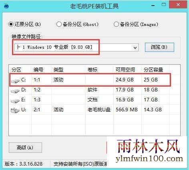Close the 老毛桃PE装机工具 window

pos(178,5)
